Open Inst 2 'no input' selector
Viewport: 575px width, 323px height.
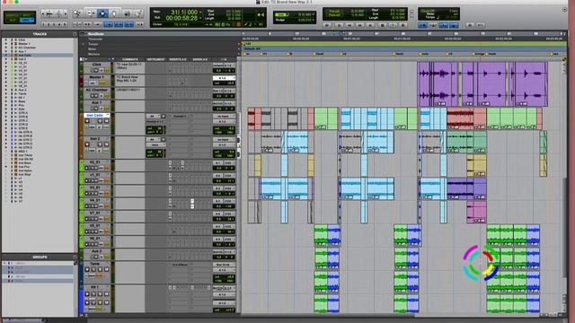tap(224, 140)
